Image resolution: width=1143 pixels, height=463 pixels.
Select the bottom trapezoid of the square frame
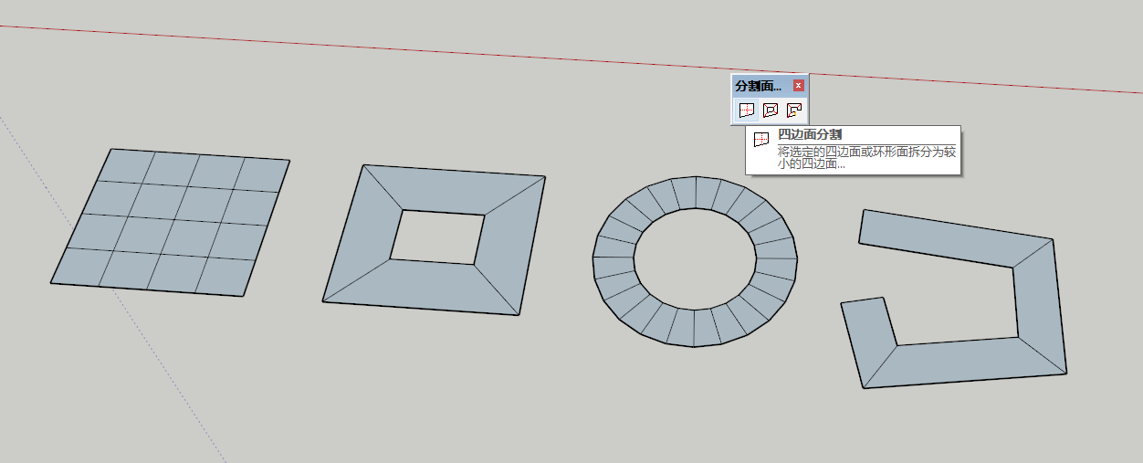[x=422, y=285]
